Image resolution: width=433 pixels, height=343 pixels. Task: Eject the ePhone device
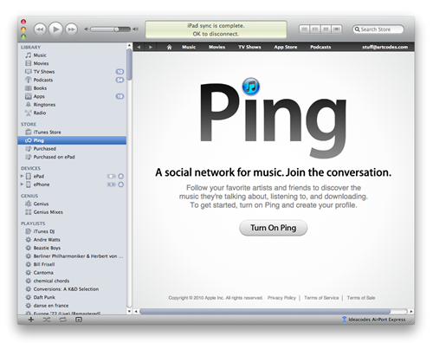pyautogui.click(x=121, y=184)
